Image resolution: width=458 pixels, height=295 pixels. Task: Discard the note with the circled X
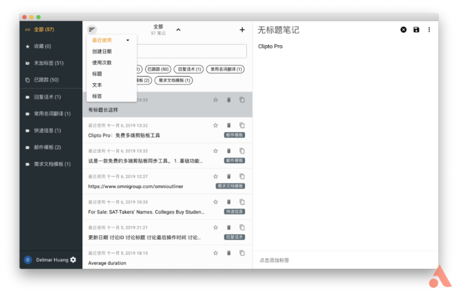(403, 29)
